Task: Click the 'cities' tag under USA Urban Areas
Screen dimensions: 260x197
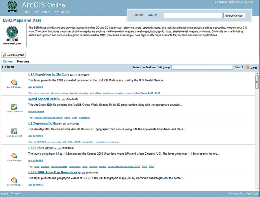Action: (85, 166)
